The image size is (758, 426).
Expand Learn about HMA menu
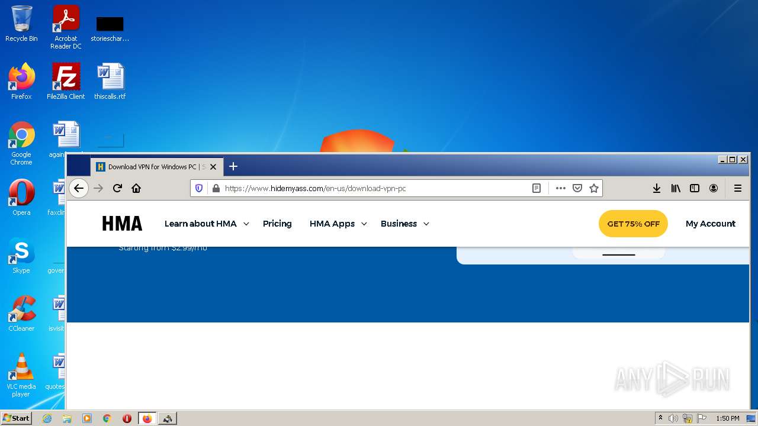coord(207,224)
